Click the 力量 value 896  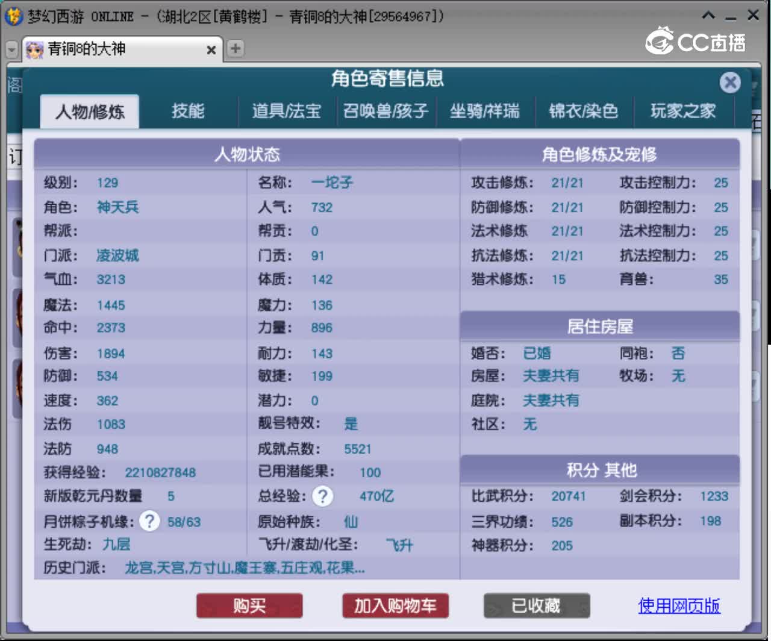point(322,328)
